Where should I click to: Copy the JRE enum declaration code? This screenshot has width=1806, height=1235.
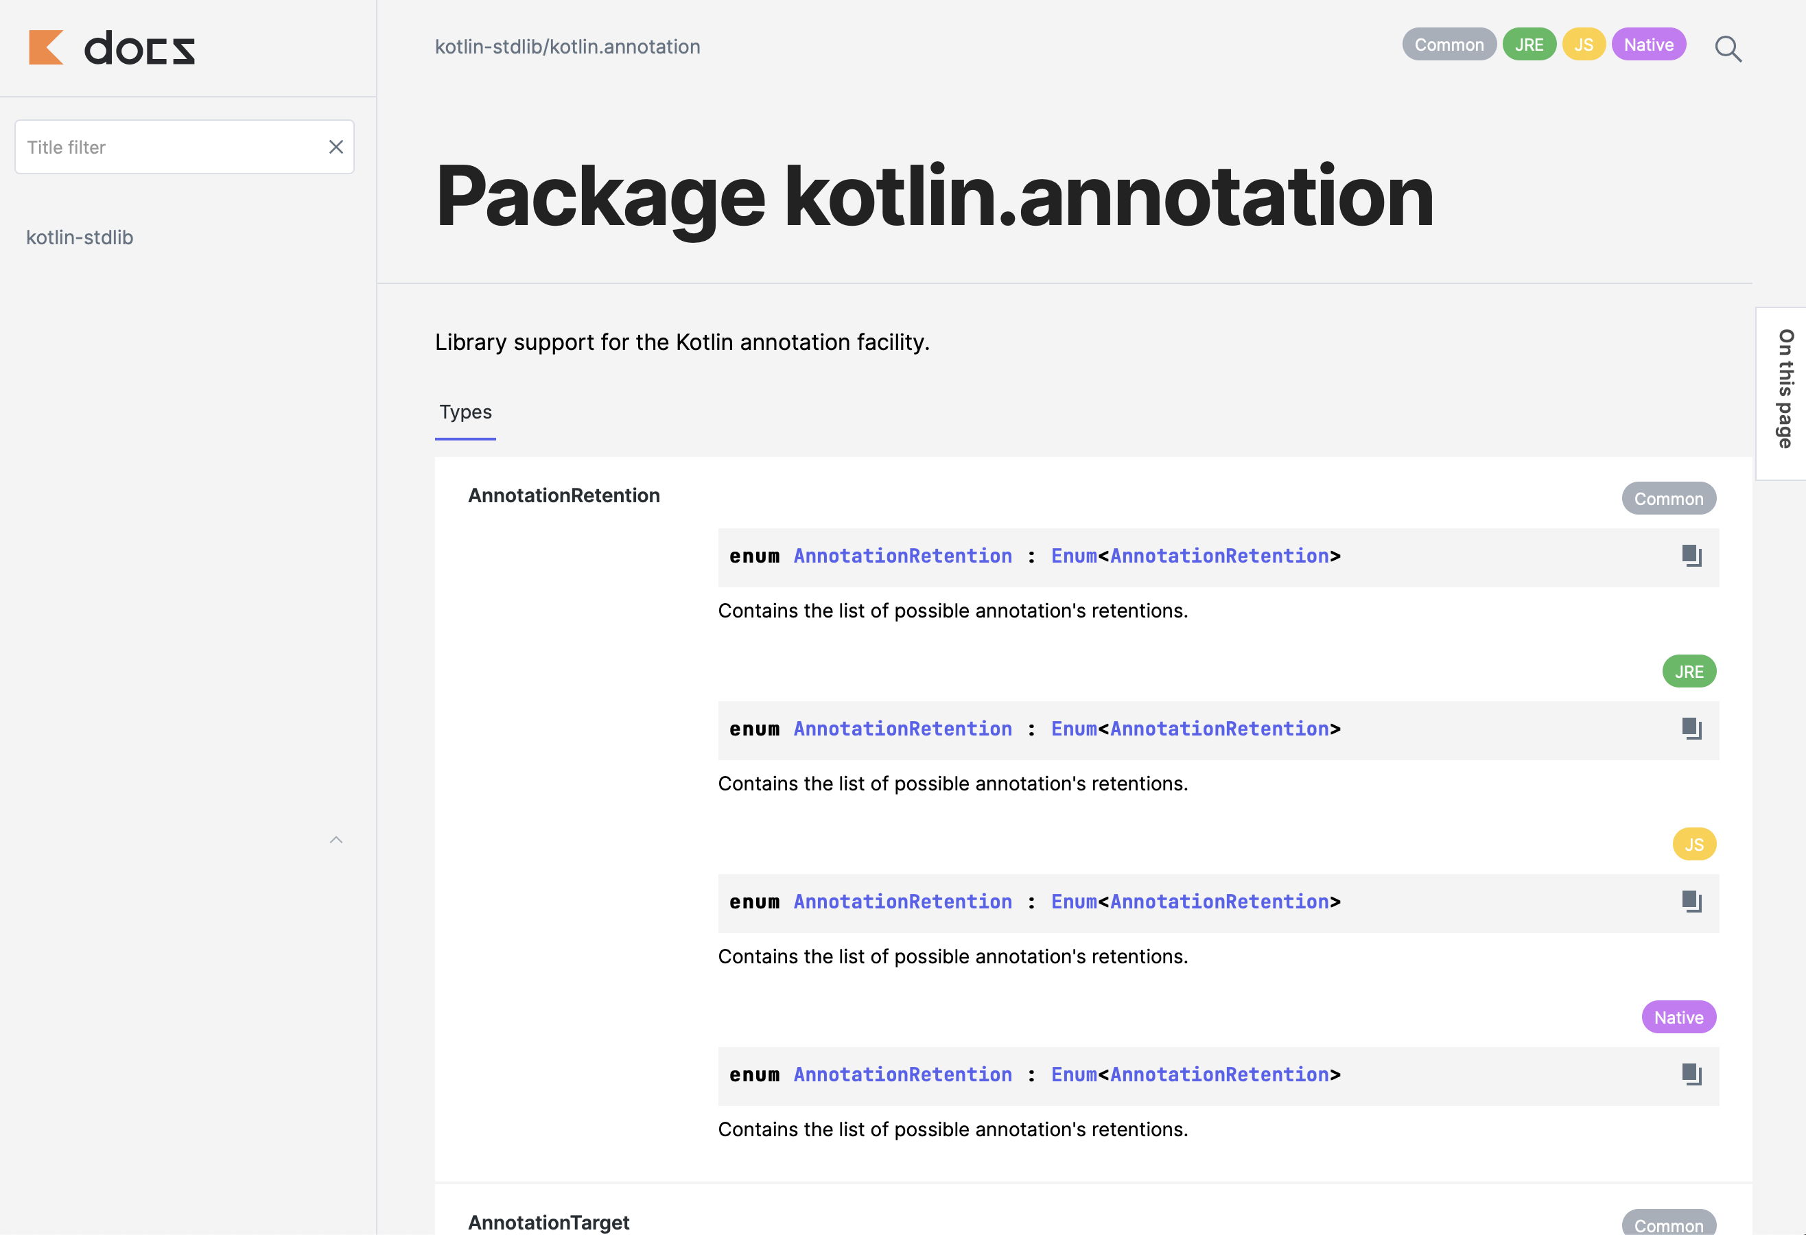click(x=1691, y=728)
